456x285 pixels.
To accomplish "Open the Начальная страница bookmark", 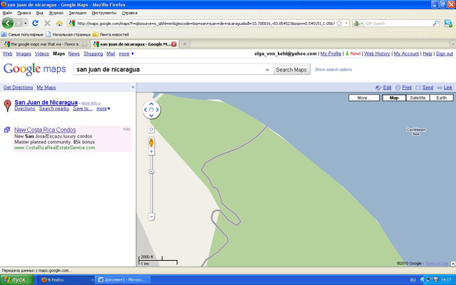I will tap(68, 34).
